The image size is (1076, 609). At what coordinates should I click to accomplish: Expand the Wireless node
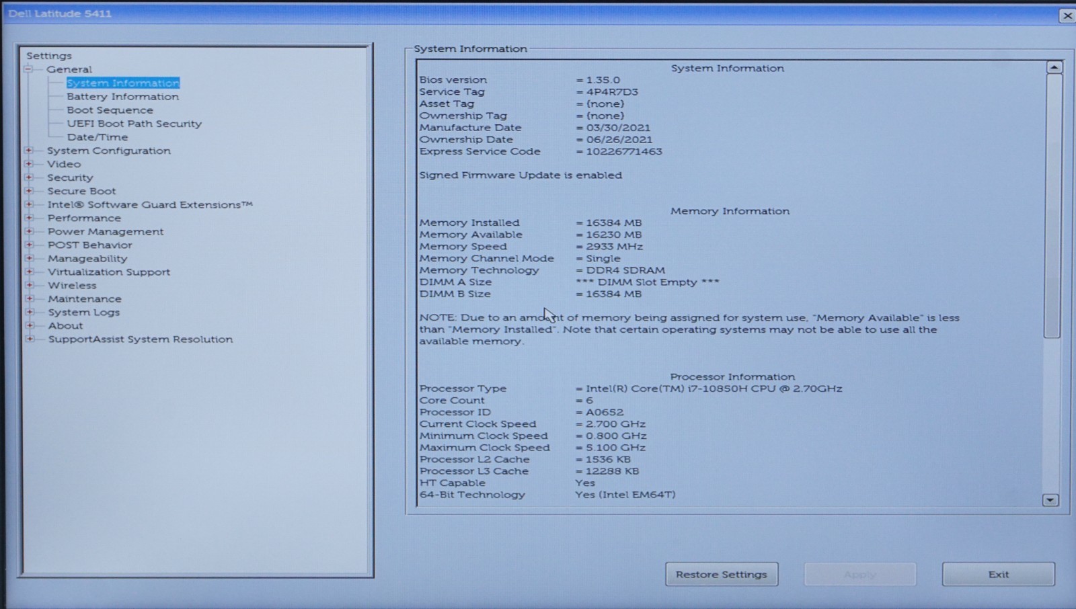pyautogui.click(x=29, y=285)
